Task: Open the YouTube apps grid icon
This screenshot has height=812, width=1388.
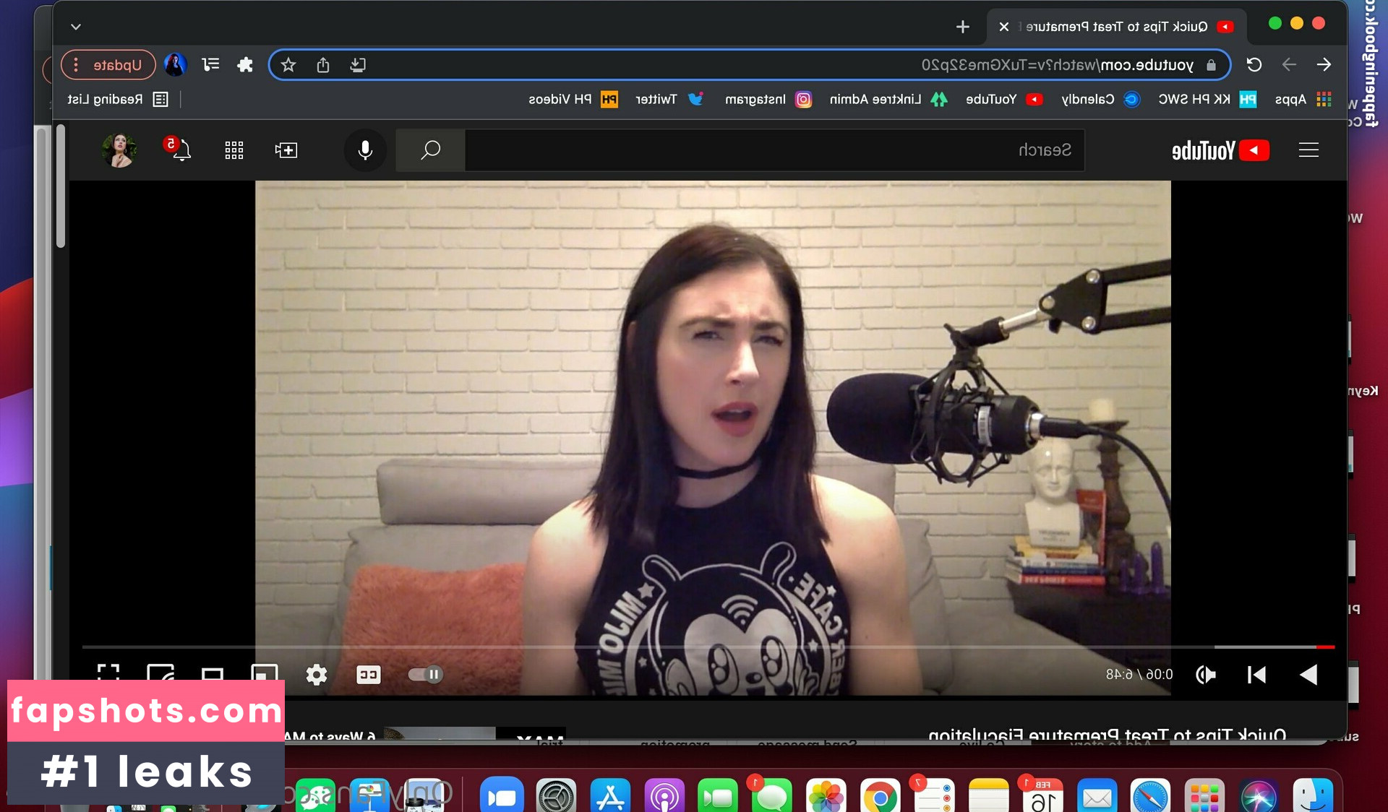Action: [234, 150]
